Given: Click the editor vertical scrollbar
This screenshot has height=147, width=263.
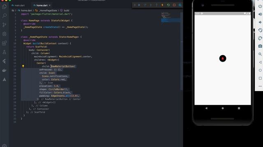Looking at the screenshot, I should (182, 51).
